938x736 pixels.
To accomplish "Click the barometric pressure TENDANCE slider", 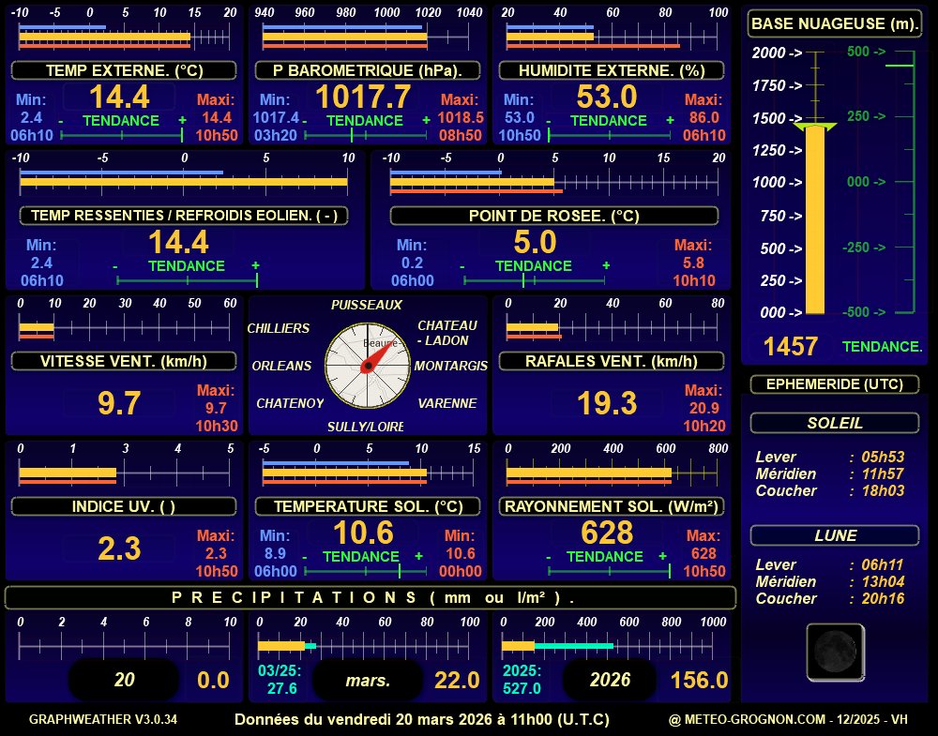I will click(366, 136).
